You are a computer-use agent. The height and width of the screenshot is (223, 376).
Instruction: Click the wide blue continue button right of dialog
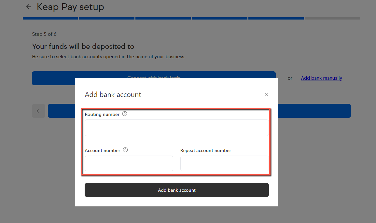pos(314,111)
